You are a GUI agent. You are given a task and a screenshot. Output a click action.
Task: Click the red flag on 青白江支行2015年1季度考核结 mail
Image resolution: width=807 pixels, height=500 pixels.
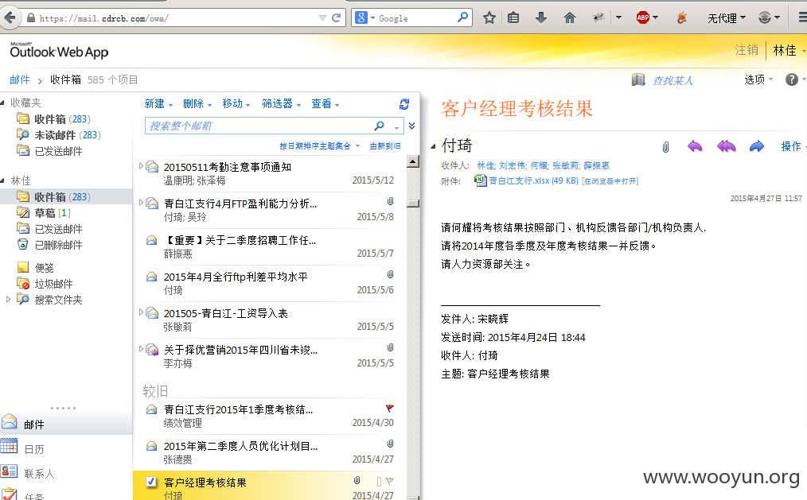tap(390, 408)
